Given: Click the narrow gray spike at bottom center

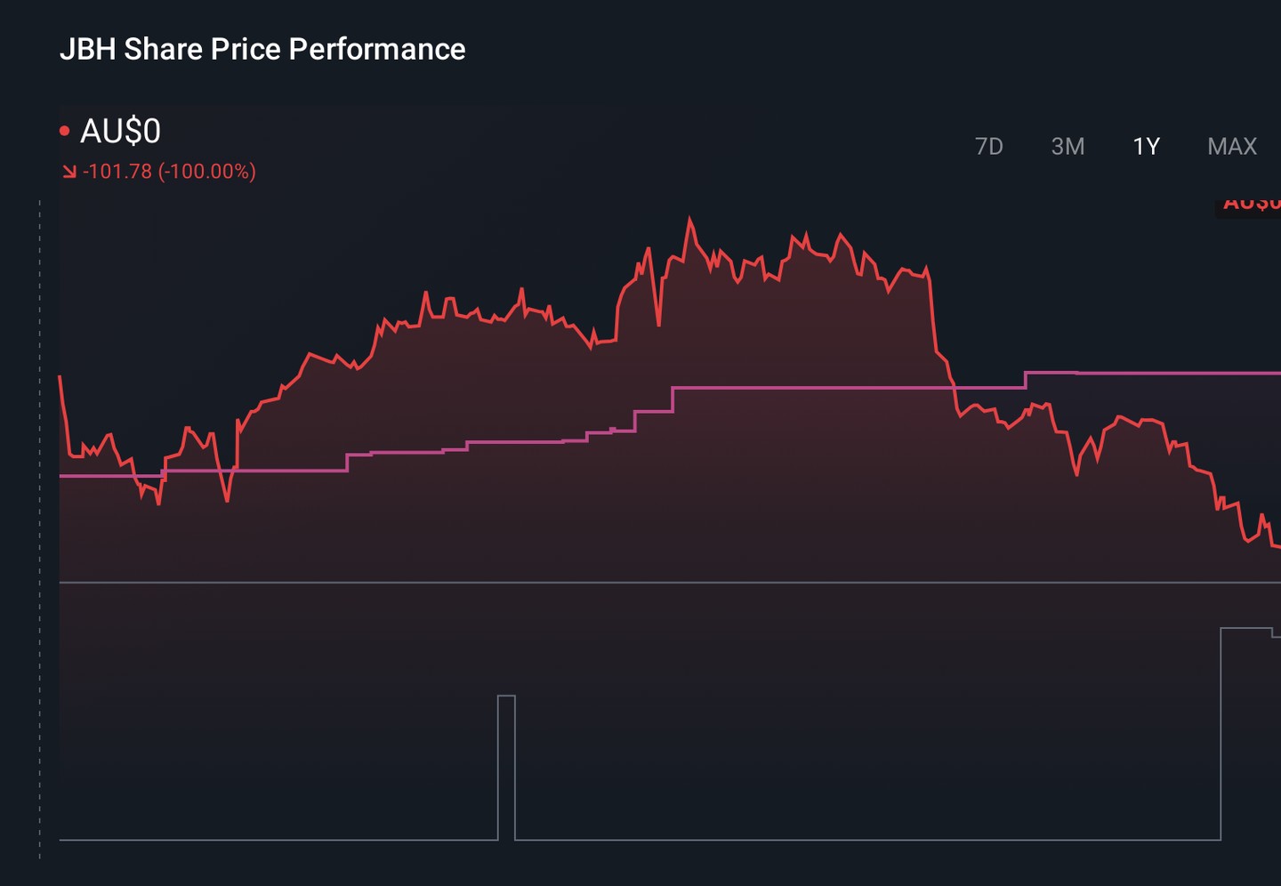Looking at the screenshot, I should coord(506,767).
